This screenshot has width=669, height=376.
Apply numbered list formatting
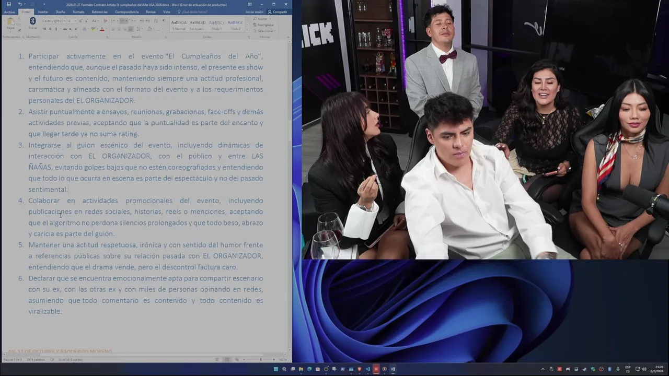[x=123, y=21]
